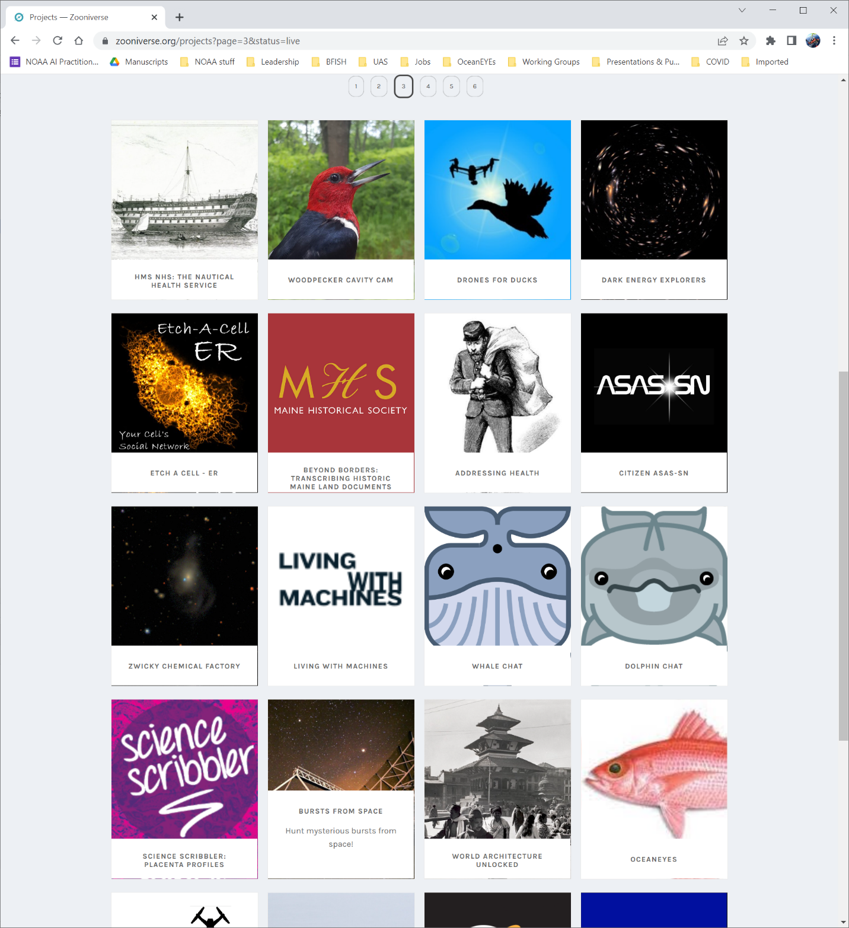Open the Chrome three-dot menu
Screen dimensions: 849x928
tap(834, 41)
